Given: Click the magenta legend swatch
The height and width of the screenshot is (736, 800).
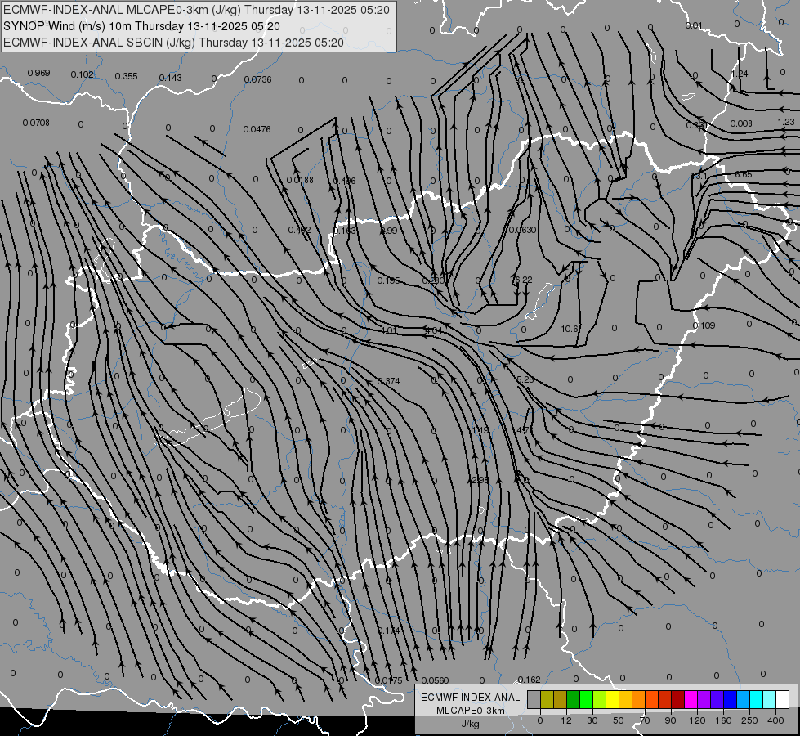Looking at the screenshot, I should pyautogui.click(x=691, y=699).
